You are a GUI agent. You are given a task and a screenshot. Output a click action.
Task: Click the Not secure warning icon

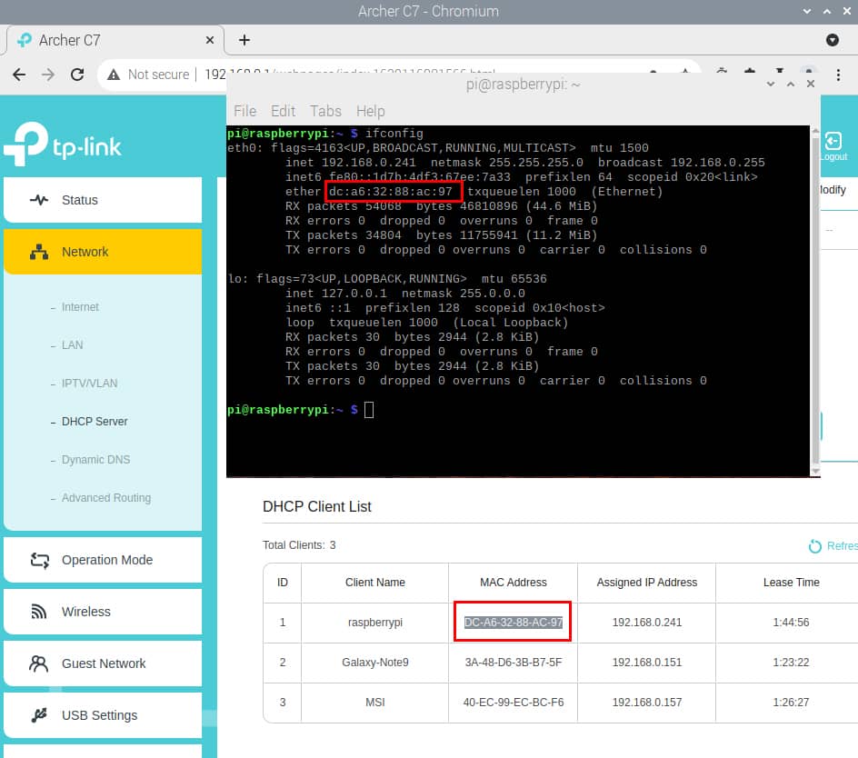(114, 75)
